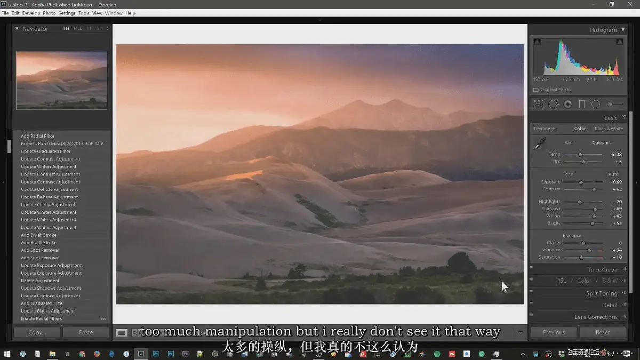
Task: Collapse the Histogram panel
Action: (x=623, y=30)
